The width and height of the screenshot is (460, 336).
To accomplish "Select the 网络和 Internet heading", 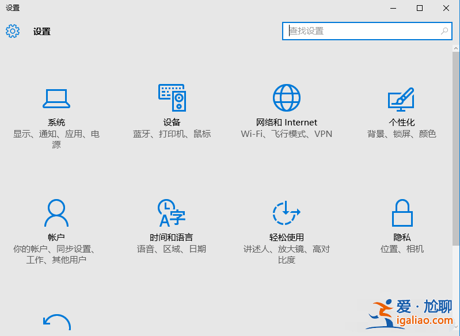I will (x=287, y=123).
